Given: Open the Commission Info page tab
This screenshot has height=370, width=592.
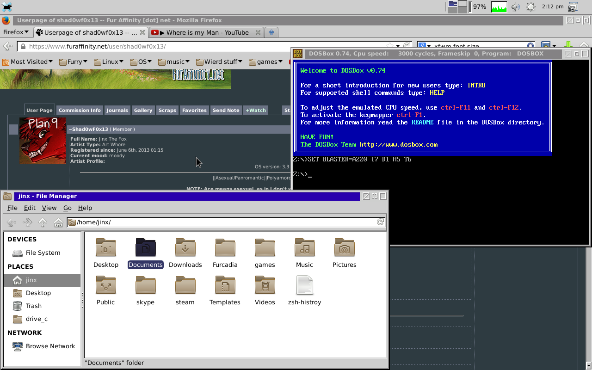Looking at the screenshot, I should click(80, 110).
